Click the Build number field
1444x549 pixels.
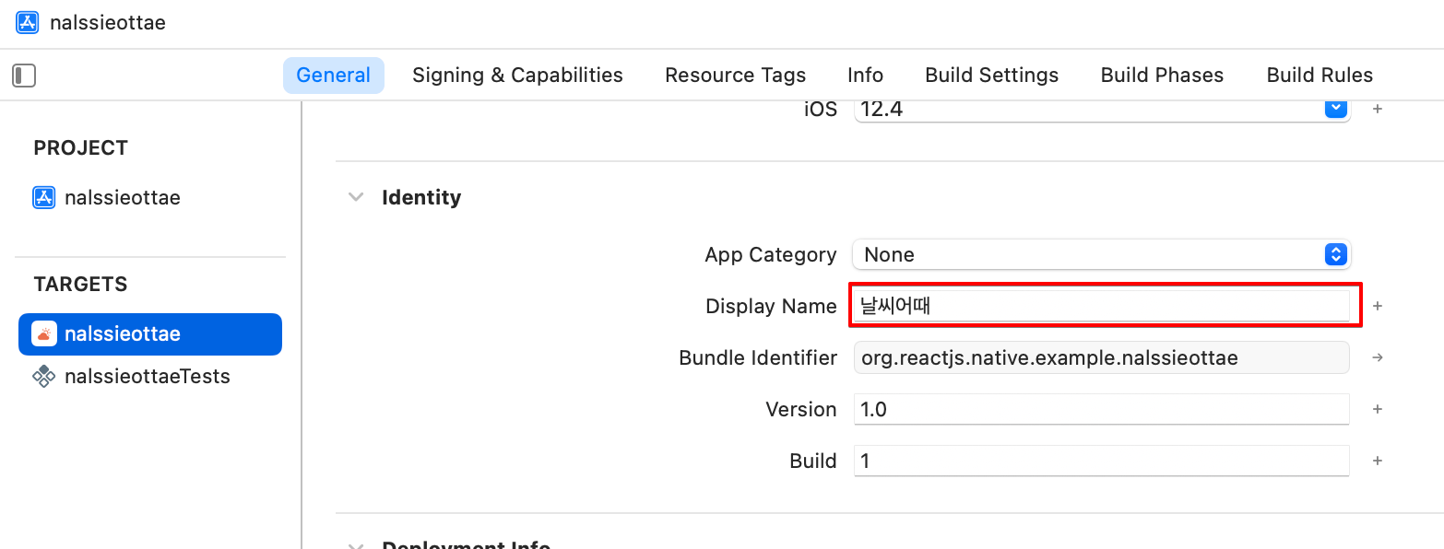pyautogui.click(x=1102, y=461)
